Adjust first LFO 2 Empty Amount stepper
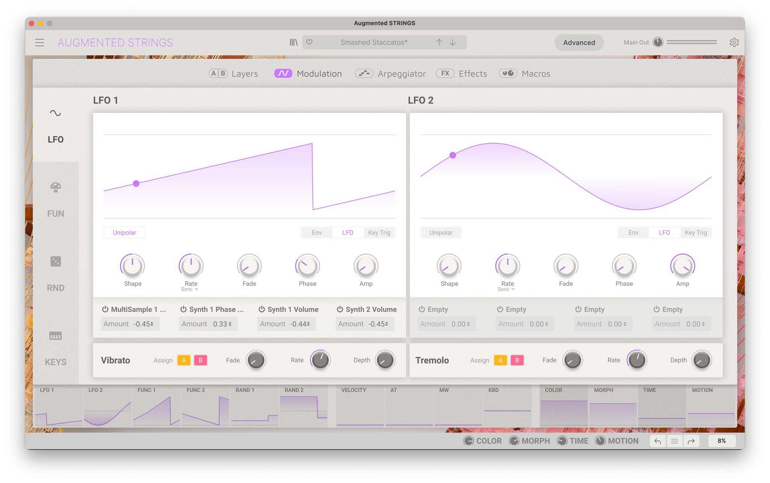 [460, 324]
